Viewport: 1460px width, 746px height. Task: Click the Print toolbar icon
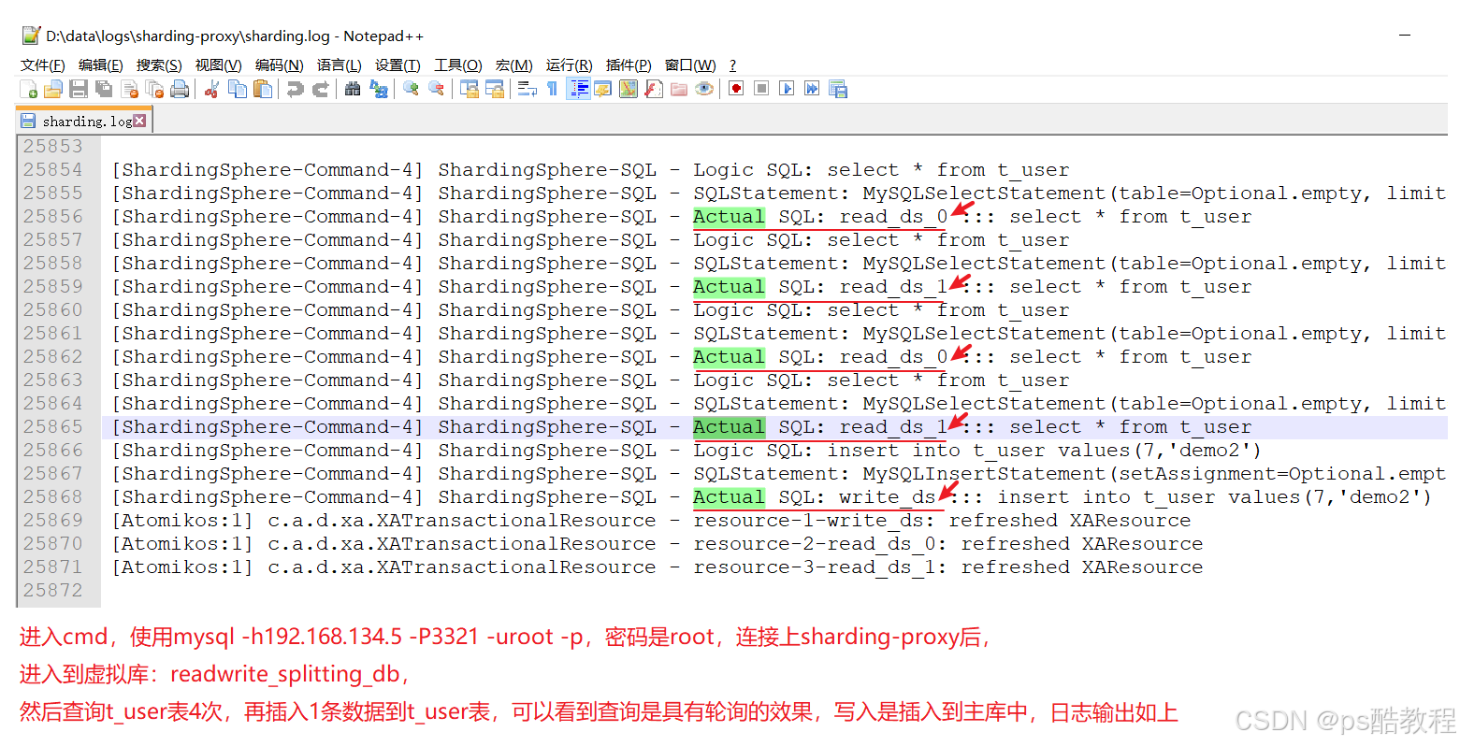pyautogui.click(x=180, y=89)
